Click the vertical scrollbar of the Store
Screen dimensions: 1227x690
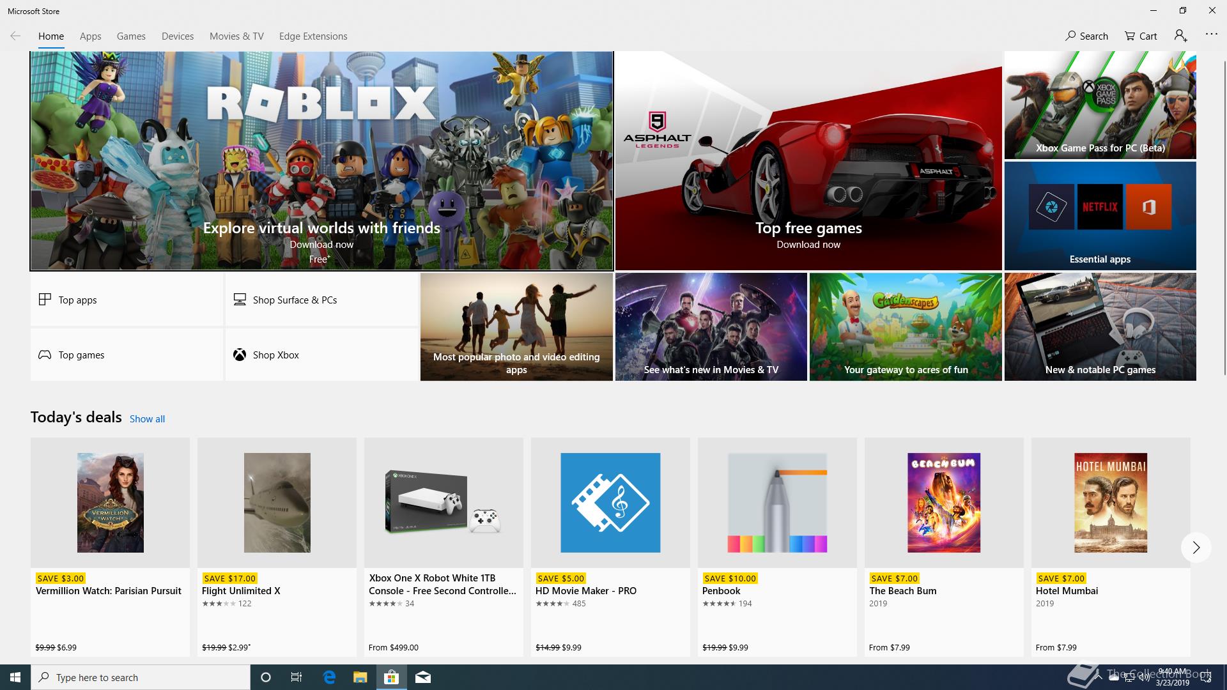pyautogui.click(x=1224, y=217)
